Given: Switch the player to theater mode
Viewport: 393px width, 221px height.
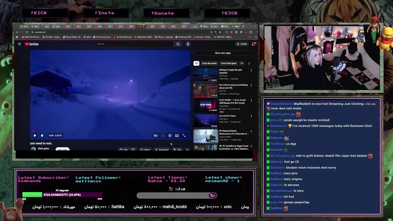Looking at the screenshot, I should 177,135.
